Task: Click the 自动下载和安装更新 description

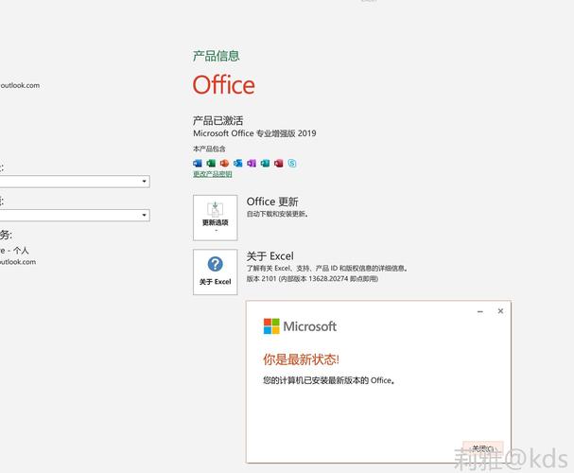Action: click(x=277, y=214)
